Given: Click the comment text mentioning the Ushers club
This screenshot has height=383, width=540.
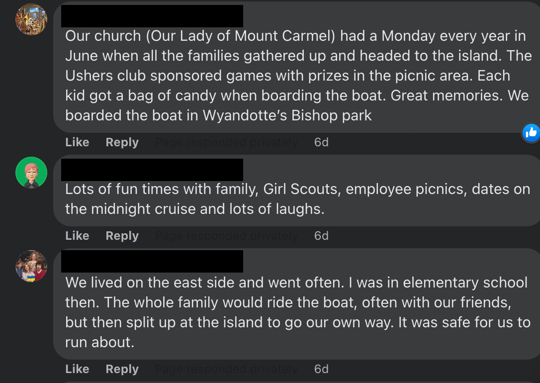Looking at the screenshot, I should [x=287, y=76].
